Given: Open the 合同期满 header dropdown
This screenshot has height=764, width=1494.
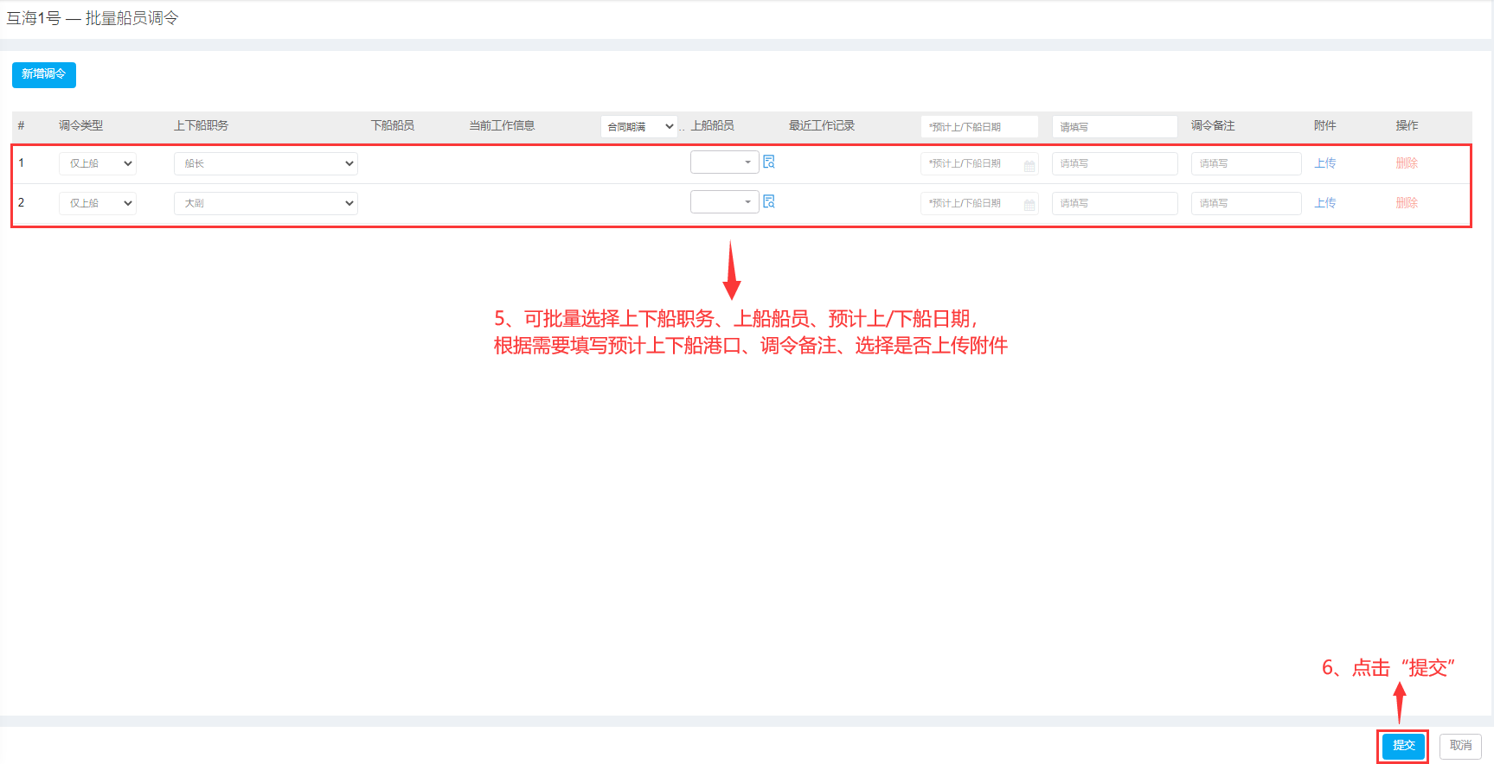Looking at the screenshot, I should point(638,126).
